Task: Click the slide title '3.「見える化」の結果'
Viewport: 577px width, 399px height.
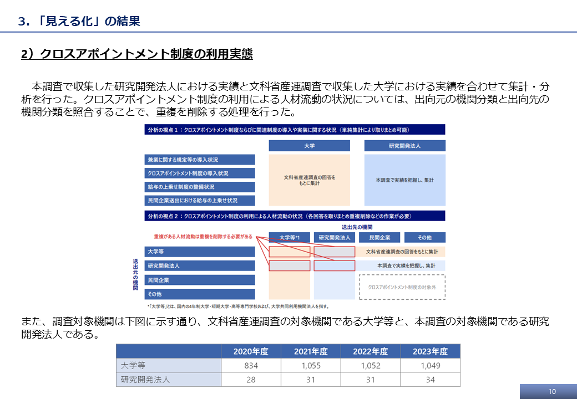Action: tap(79, 21)
